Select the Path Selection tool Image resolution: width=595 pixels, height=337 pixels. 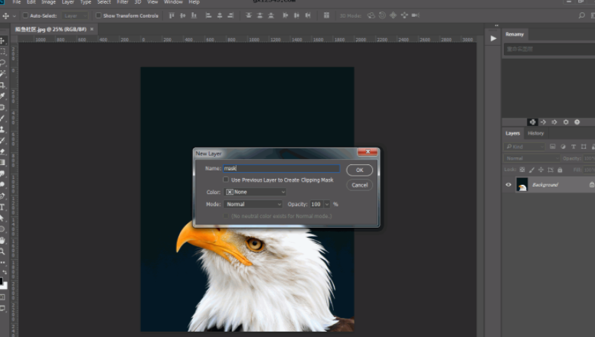point(2,218)
